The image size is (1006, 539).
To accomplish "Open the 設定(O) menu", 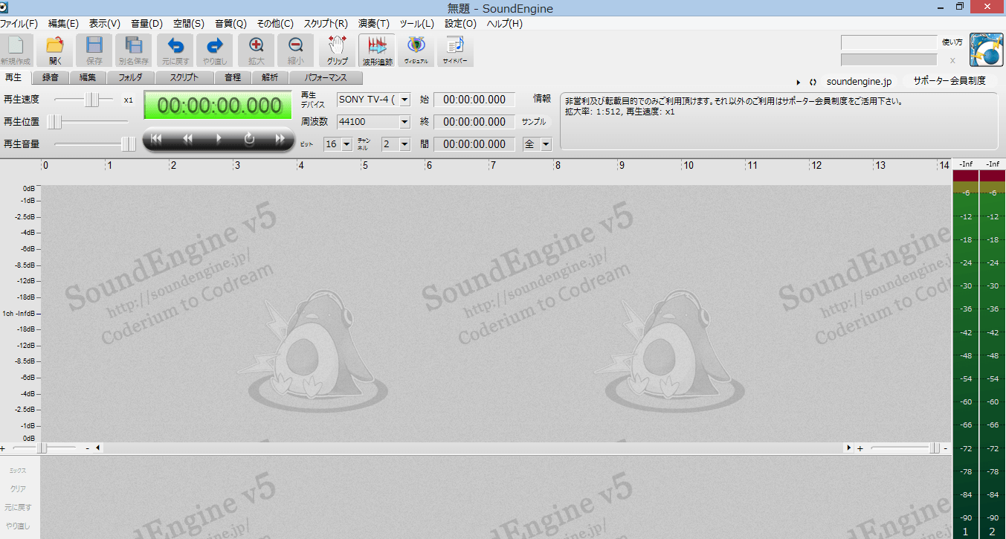I will pos(460,24).
